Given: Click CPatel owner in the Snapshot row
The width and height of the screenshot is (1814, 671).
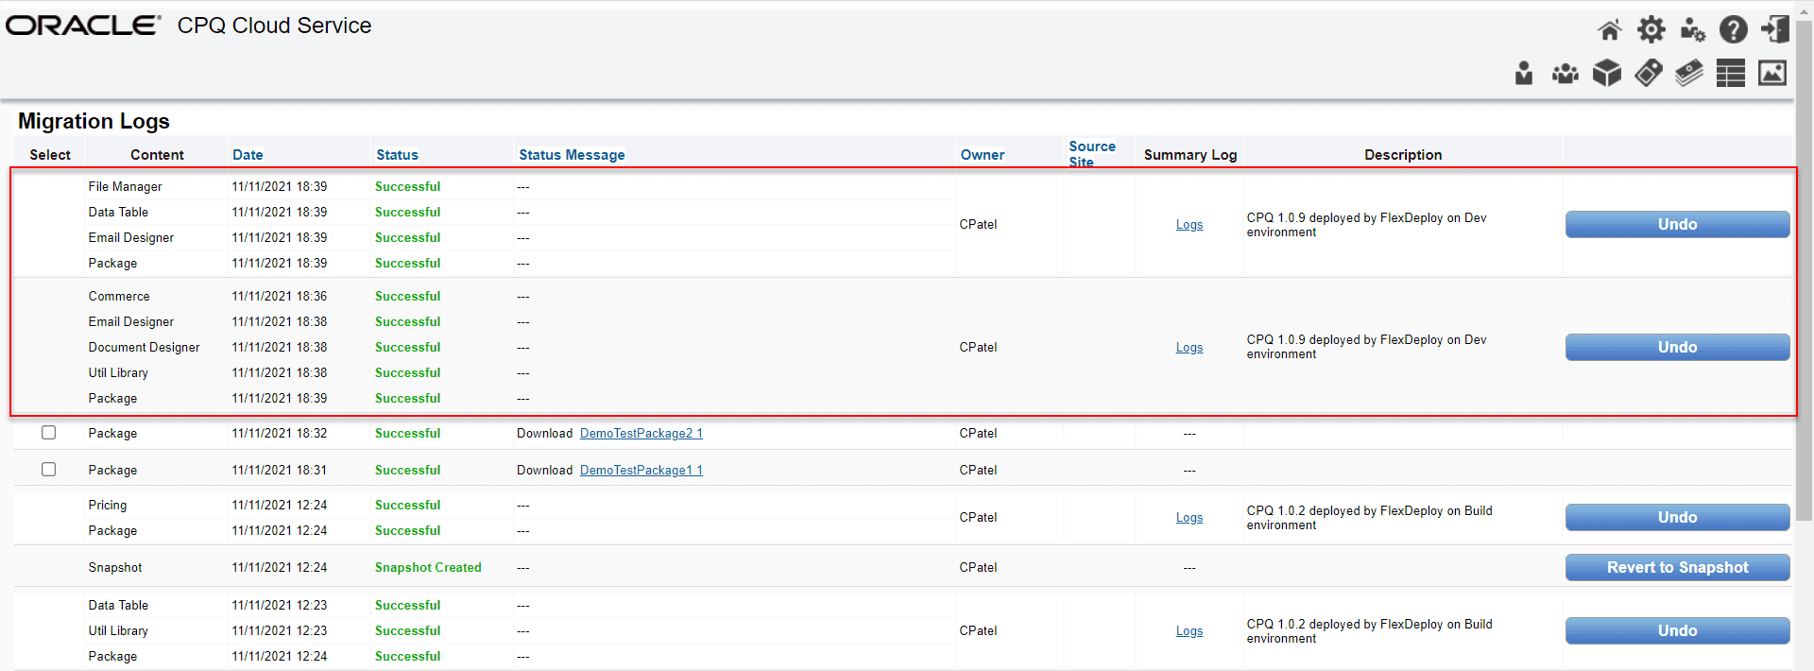Looking at the screenshot, I should pos(978,568).
